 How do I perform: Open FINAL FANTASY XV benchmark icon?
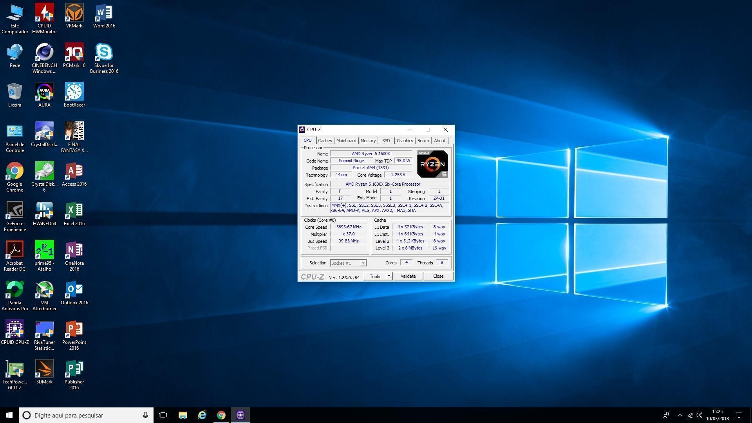click(74, 137)
